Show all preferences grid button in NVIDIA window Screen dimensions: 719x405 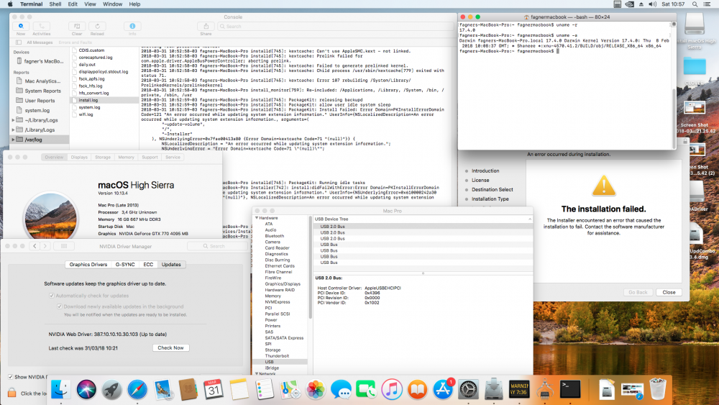pyautogui.click(x=64, y=246)
